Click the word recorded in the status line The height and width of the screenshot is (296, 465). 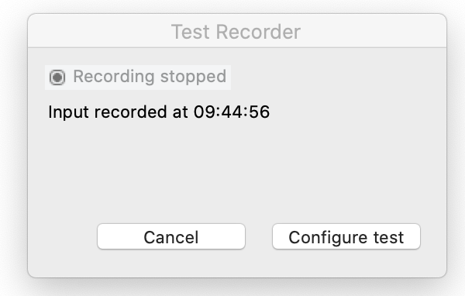(x=130, y=112)
